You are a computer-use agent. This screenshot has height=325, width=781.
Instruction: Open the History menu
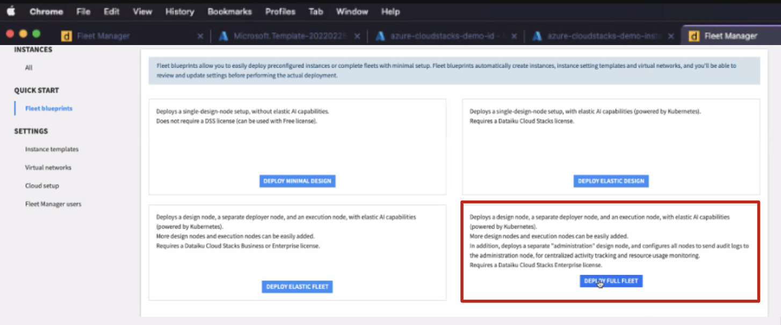pos(180,11)
